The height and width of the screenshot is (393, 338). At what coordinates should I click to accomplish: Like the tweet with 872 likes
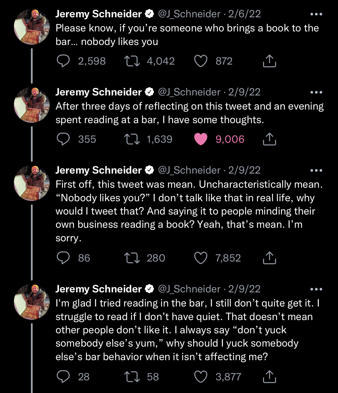click(x=200, y=61)
